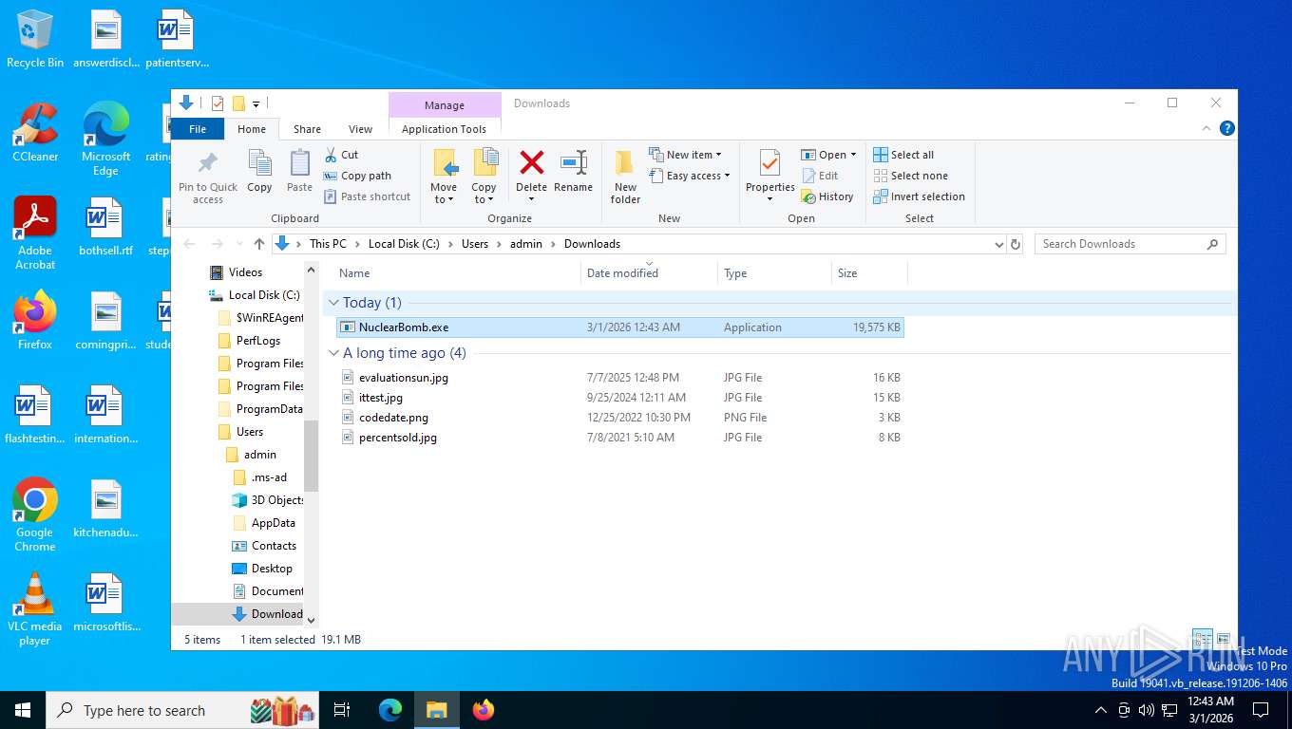
Task: Sort by Date modified column
Action: click(x=649, y=273)
